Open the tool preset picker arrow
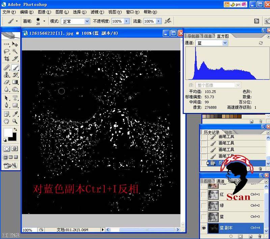Viewport: 270px width, 239px height. click(x=17, y=21)
